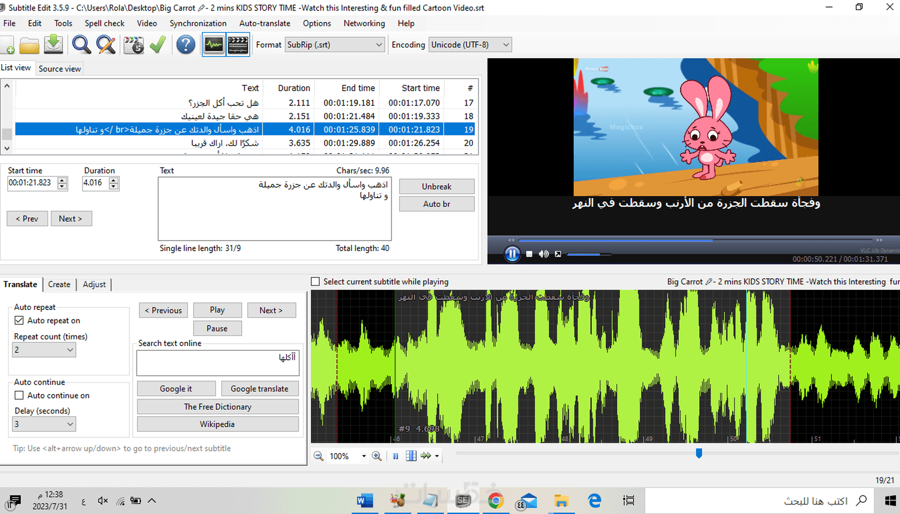Open a subtitle file with the folder icon
Viewport: 900px width, 514px height.
click(x=30, y=45)
